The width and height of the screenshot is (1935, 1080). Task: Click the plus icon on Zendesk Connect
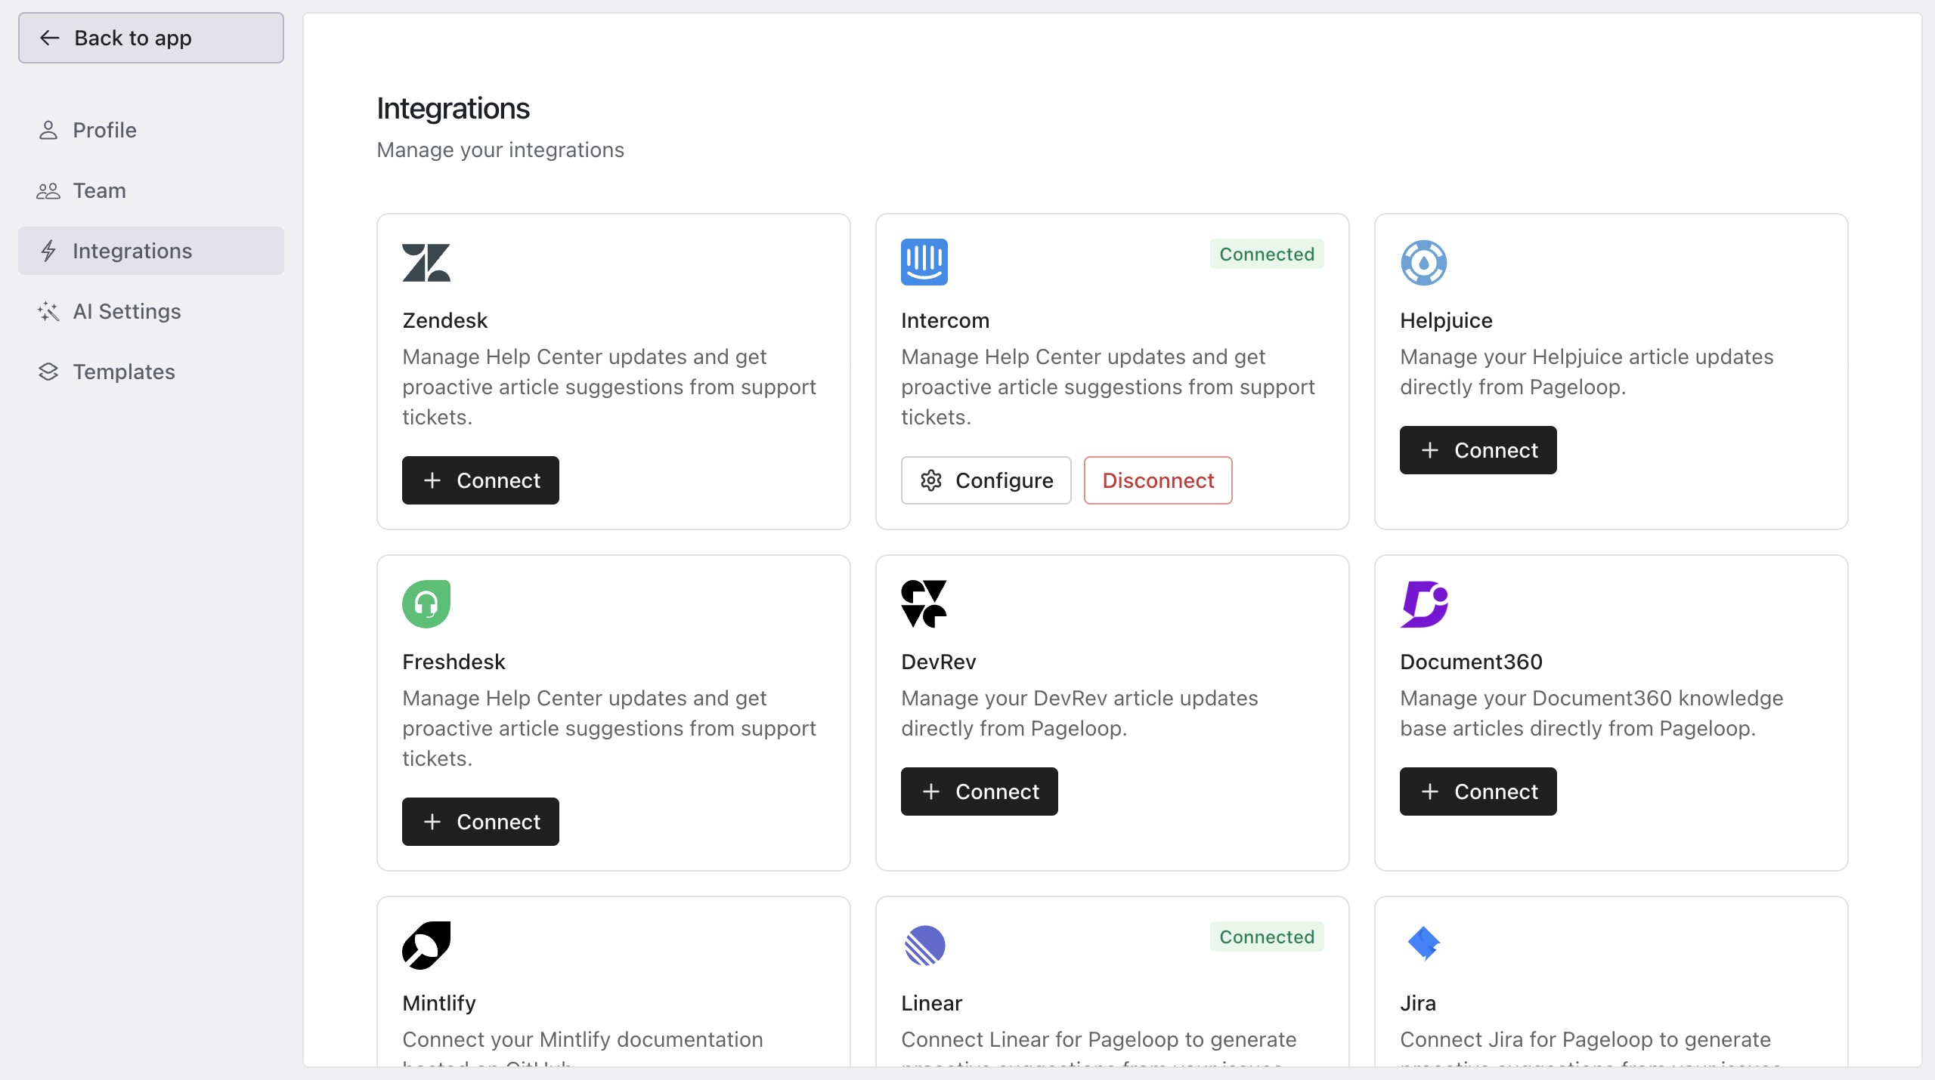pyautogui.click(x=432, y=480)
